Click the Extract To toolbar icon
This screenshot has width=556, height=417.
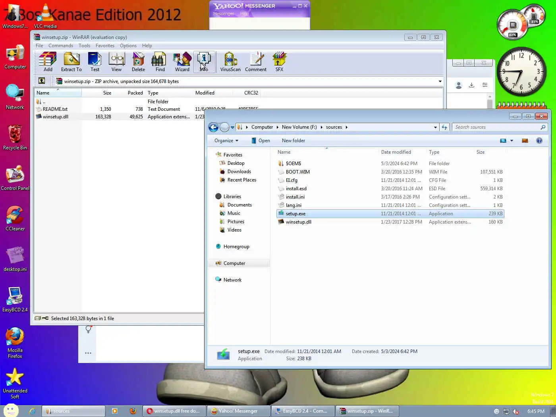[71, 62]
